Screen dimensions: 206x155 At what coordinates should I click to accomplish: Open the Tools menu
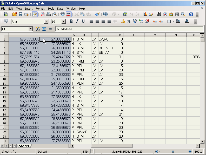(51, 9)
